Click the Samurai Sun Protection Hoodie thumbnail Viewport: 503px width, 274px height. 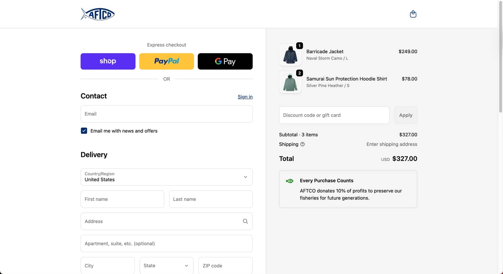[290, 82]
